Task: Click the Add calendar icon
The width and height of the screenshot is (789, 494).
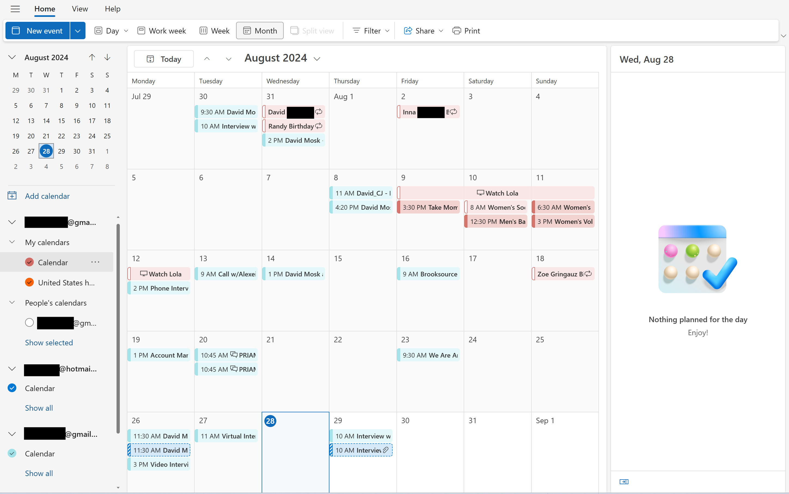Action: pyautogui.click(x=12, y=196)
